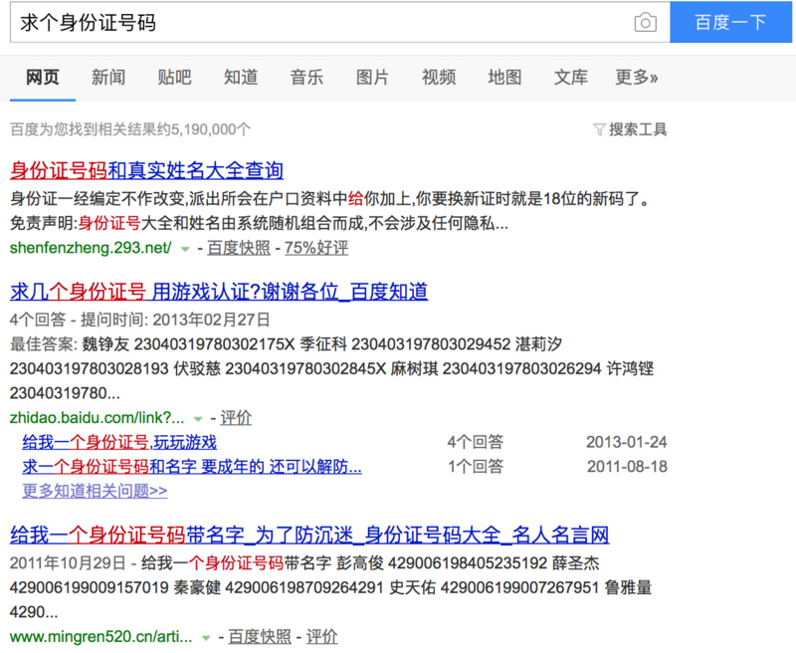Open the 身份证号码和真实姓名大全查询 result
Viewport: 796px width, 653px height.
pyautogui.click(x=146, y=170)
